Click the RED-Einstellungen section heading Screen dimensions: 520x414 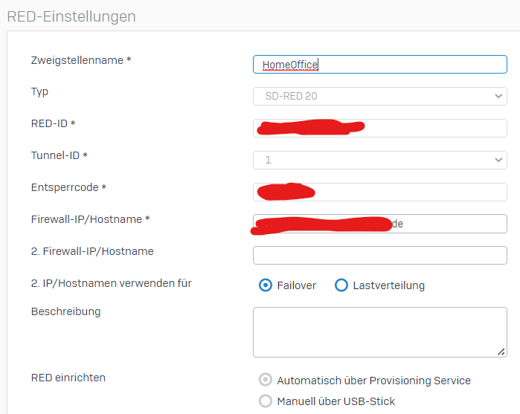coord(71,16)
